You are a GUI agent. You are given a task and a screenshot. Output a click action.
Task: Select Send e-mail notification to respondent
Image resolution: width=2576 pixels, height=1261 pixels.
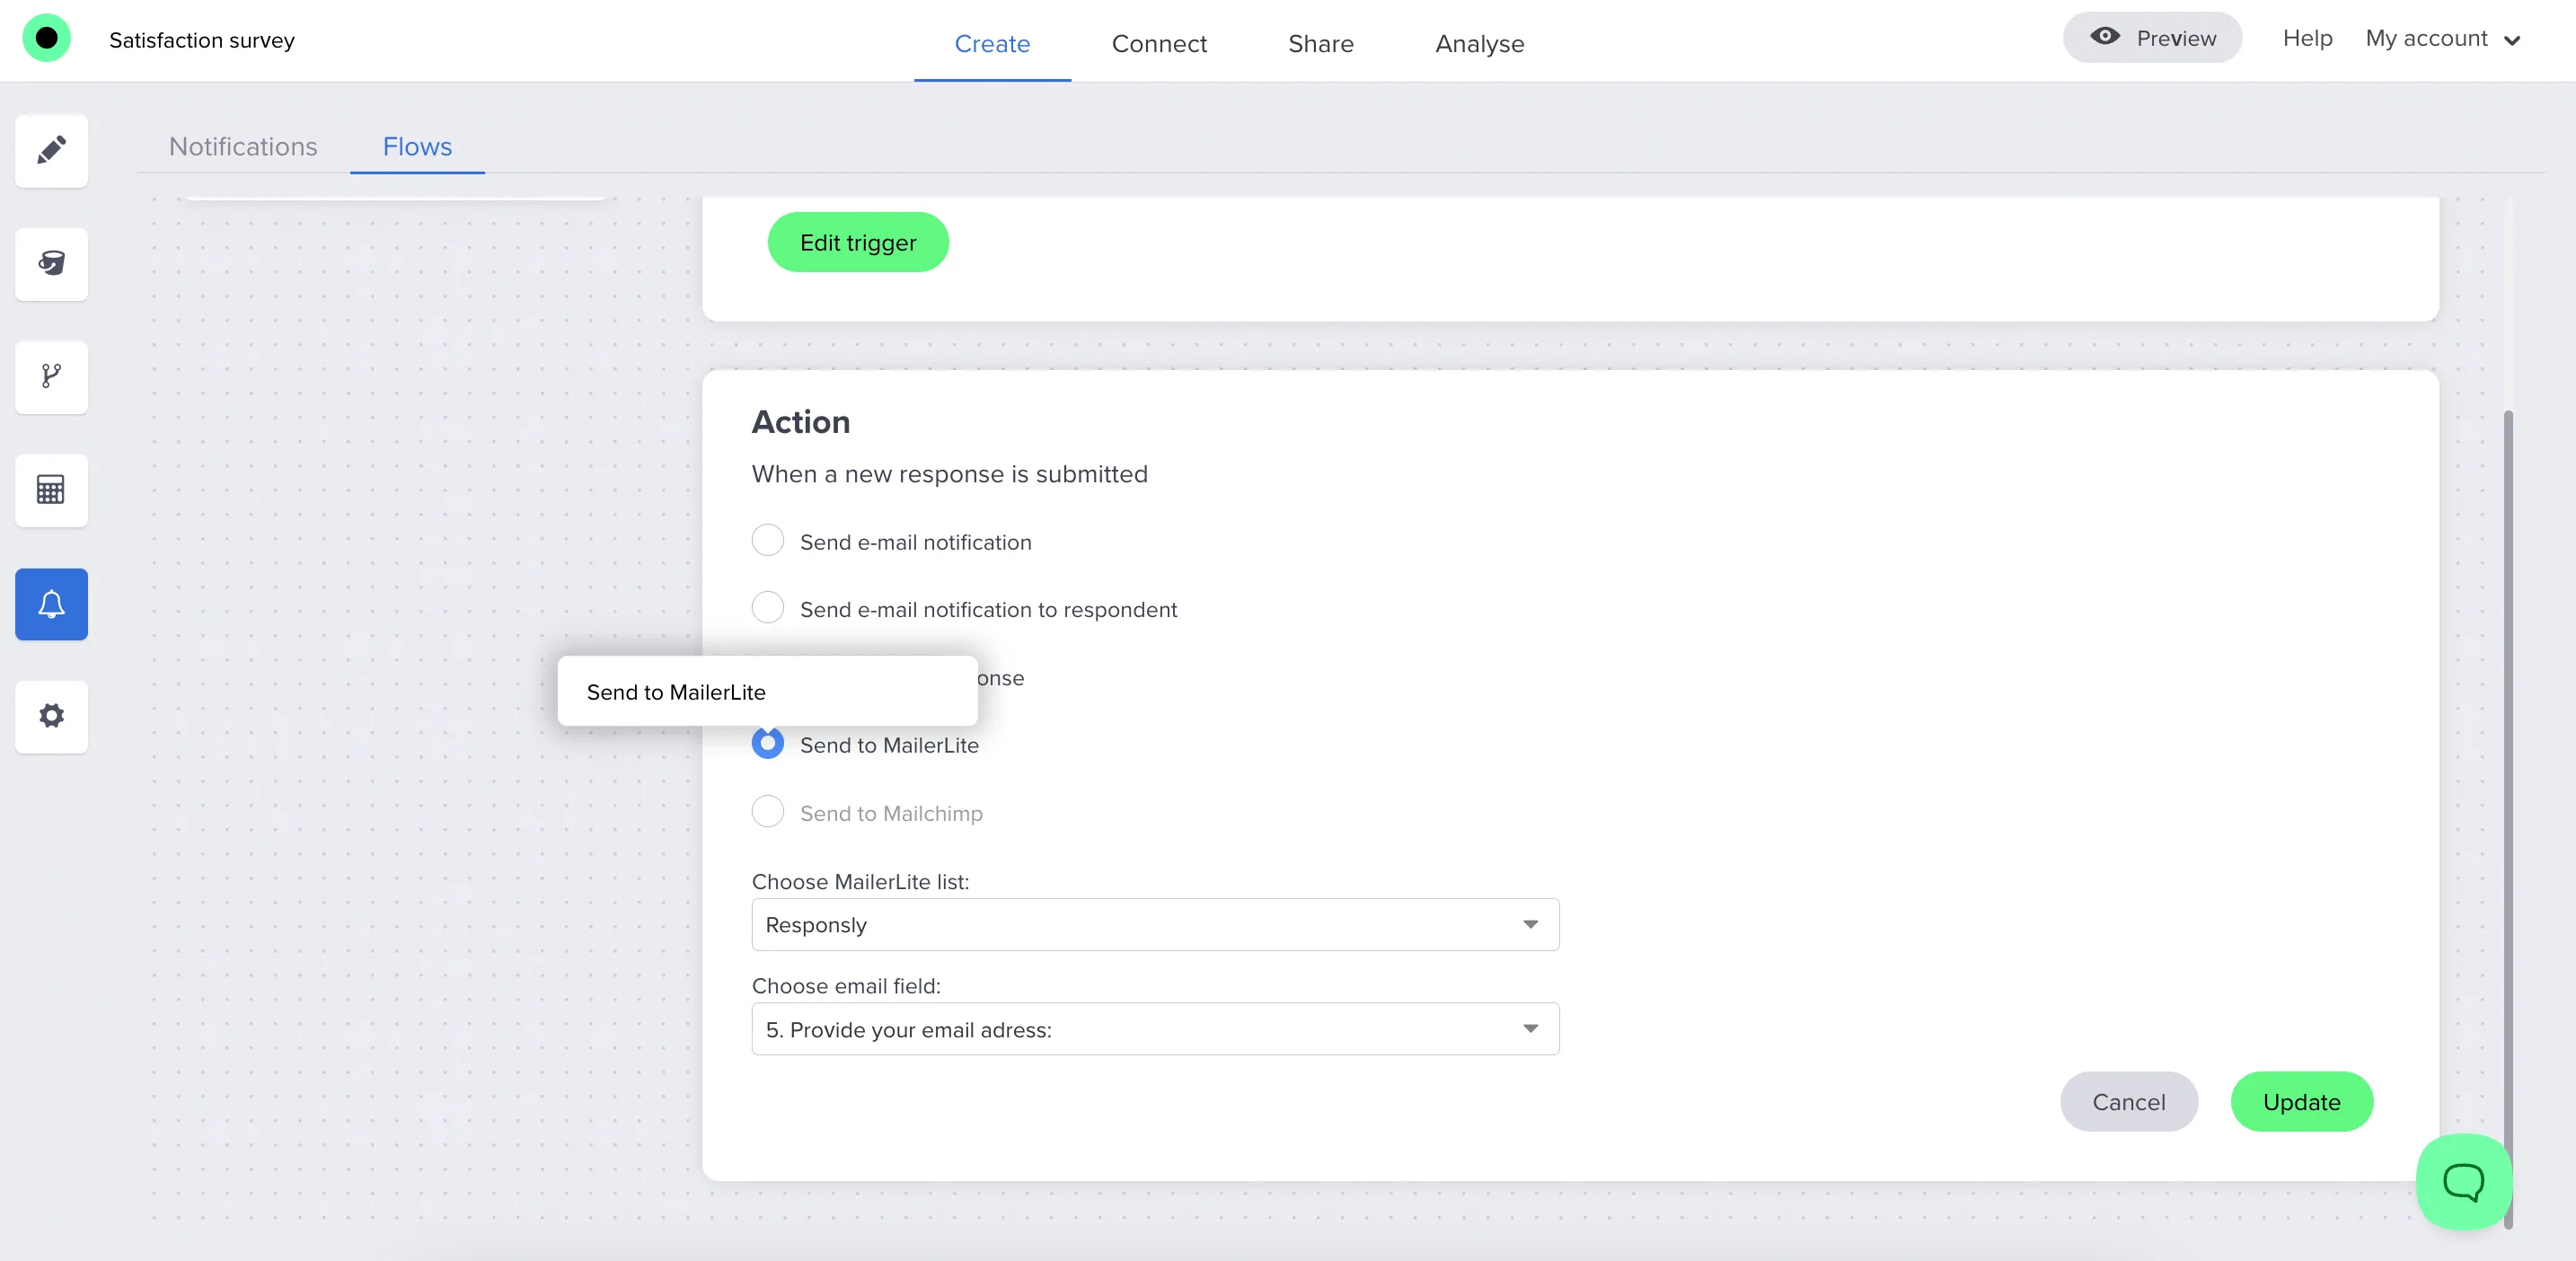pyautogui.click(x=767, y=608)
